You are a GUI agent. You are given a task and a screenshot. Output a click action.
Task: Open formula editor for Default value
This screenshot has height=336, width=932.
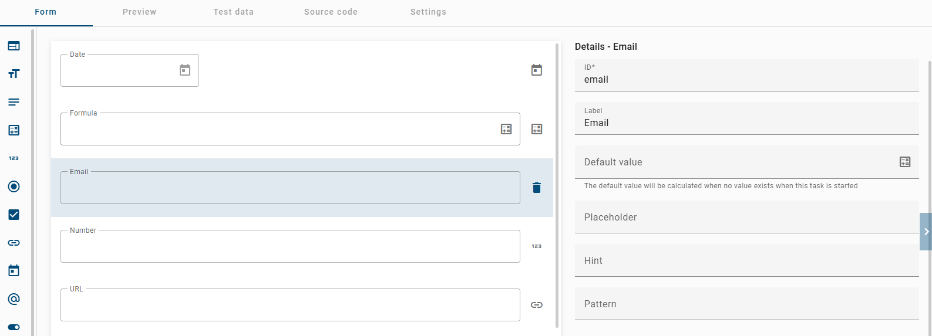[905, 162]
